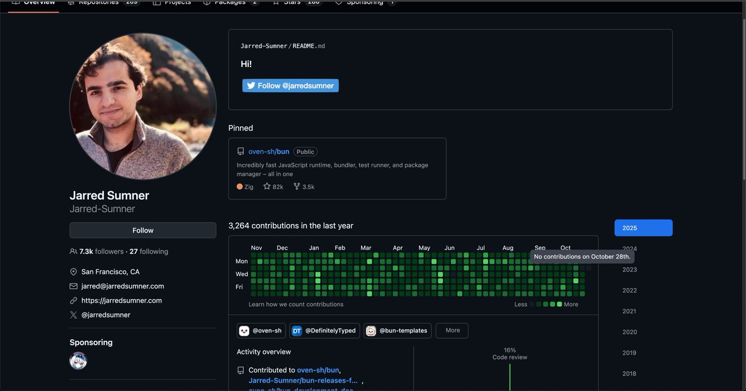The width and height of the screenshot is (746, 391).
Task: Click the people icon beside 7.3k followers
Action: tap(73, 251)
